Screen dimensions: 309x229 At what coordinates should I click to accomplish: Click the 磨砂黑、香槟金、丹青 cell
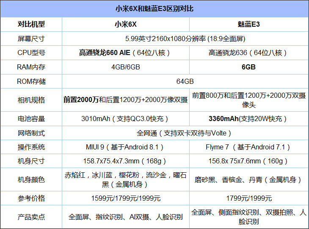(x=249, y=179)
